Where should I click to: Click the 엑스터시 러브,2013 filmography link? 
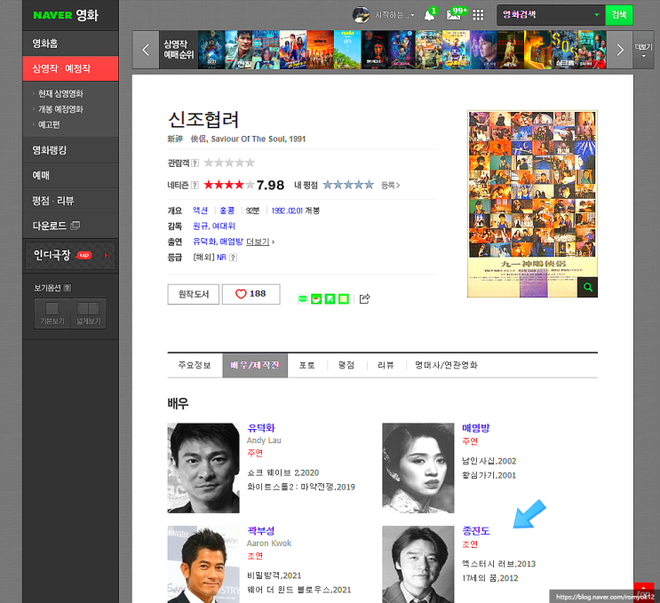[499, 564]
